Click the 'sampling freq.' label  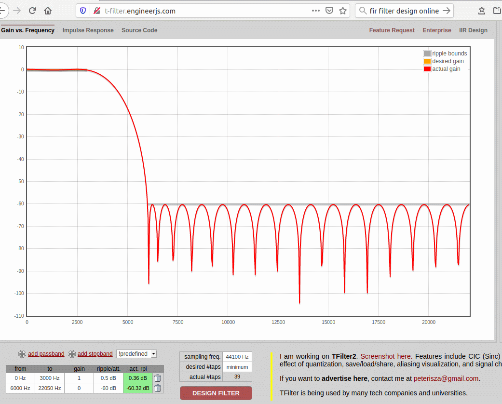[203, 357]
